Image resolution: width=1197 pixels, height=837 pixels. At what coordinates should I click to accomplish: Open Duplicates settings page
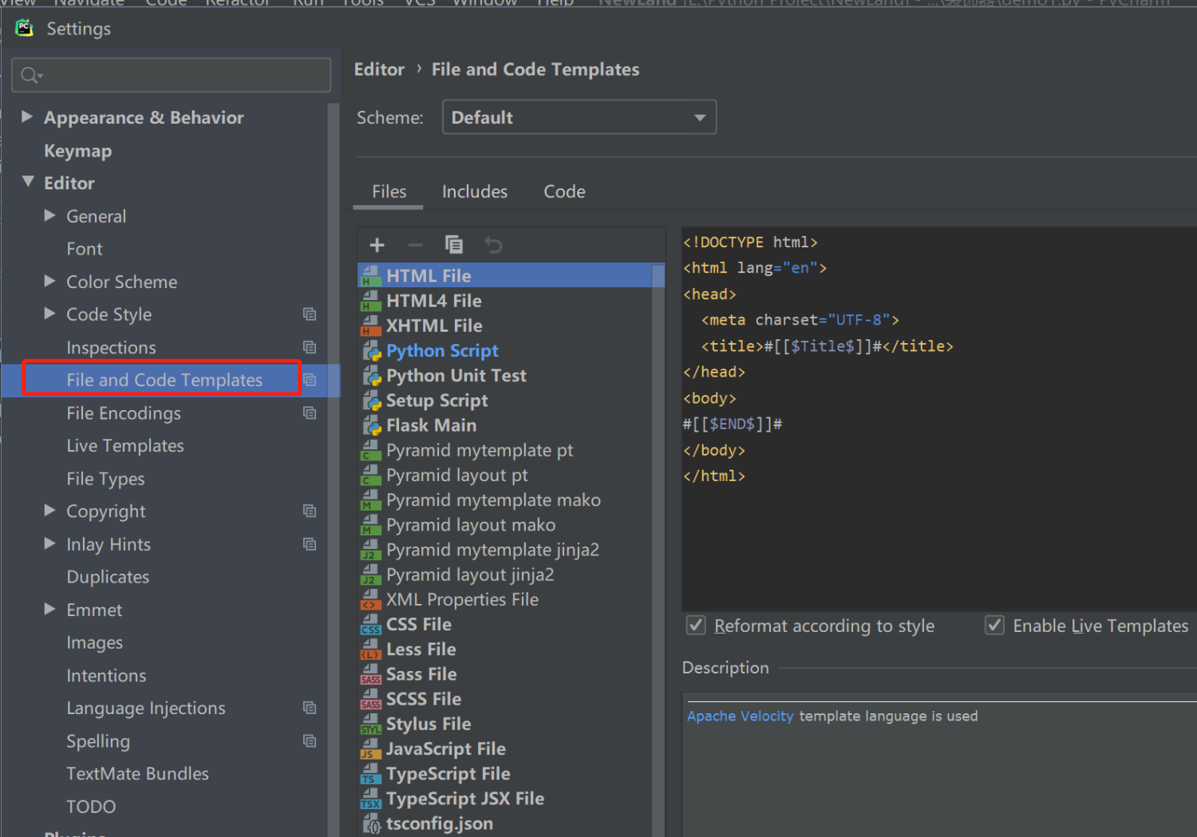click(108, 577)
